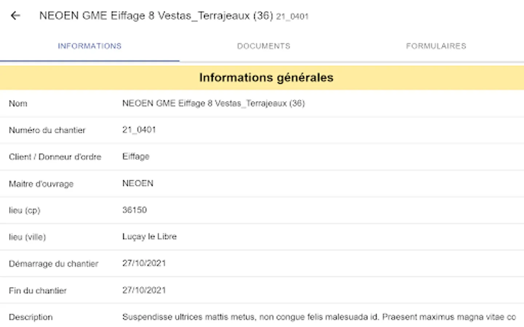Click the postal code 36150
524x327 pixels.
tap(134, 210)
